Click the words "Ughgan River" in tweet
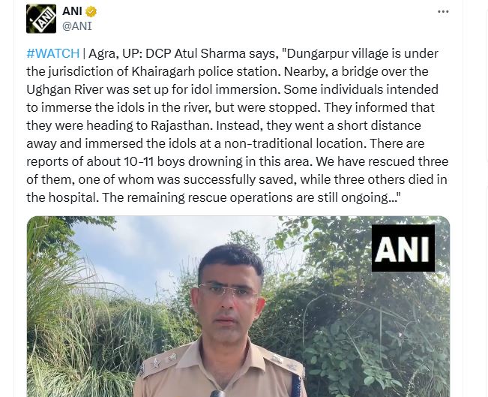 pyautogui.click(x=64, y=90)
